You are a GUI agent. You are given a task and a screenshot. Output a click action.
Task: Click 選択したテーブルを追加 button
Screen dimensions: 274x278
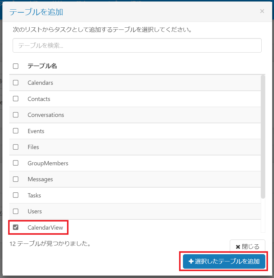pyautogui.click(x=224, y=261)
